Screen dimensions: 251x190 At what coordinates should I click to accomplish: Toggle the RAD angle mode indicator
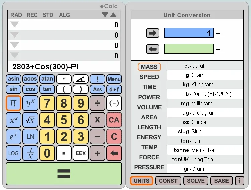pyautogui.click(x=16, y=15)
